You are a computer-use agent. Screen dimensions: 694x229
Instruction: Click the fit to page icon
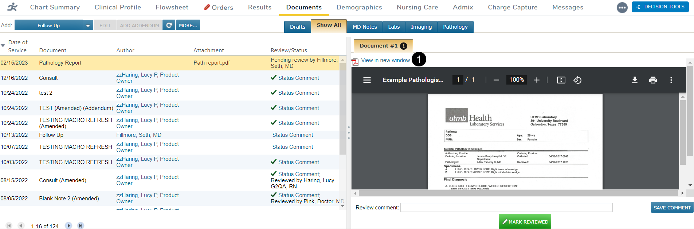561,80
